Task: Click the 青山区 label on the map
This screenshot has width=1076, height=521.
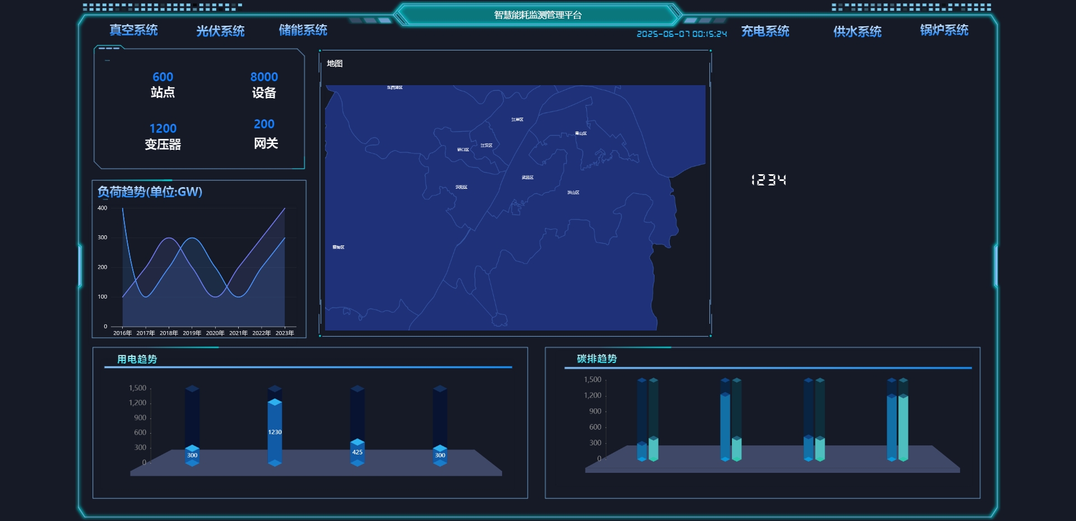Action: coord(581,134)
